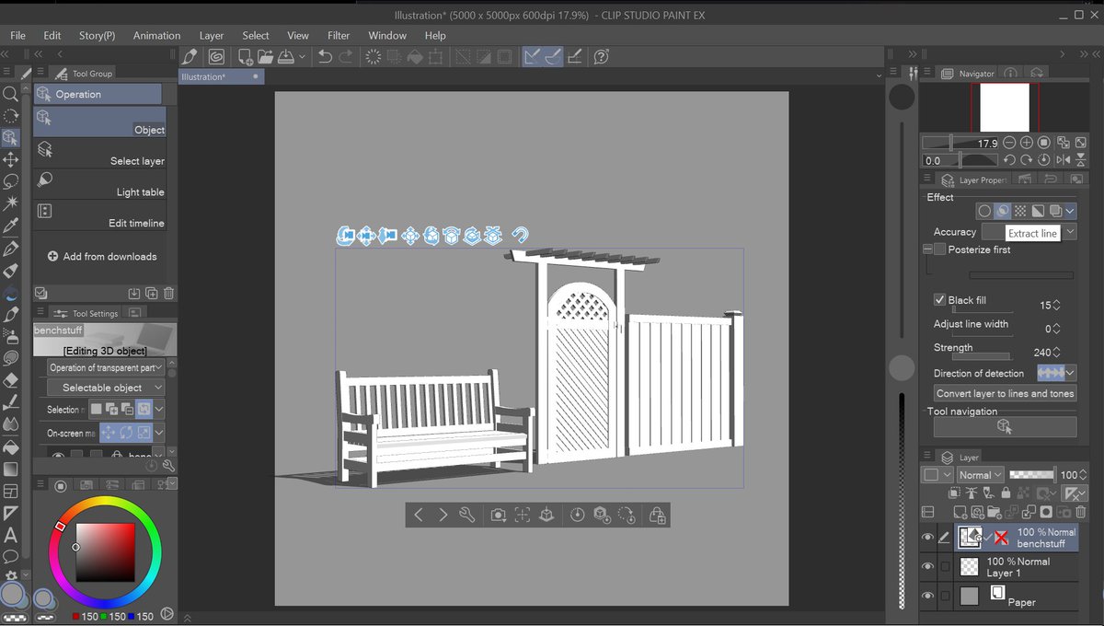Expand the effect options dropdown arrow

click(1071, 211)
